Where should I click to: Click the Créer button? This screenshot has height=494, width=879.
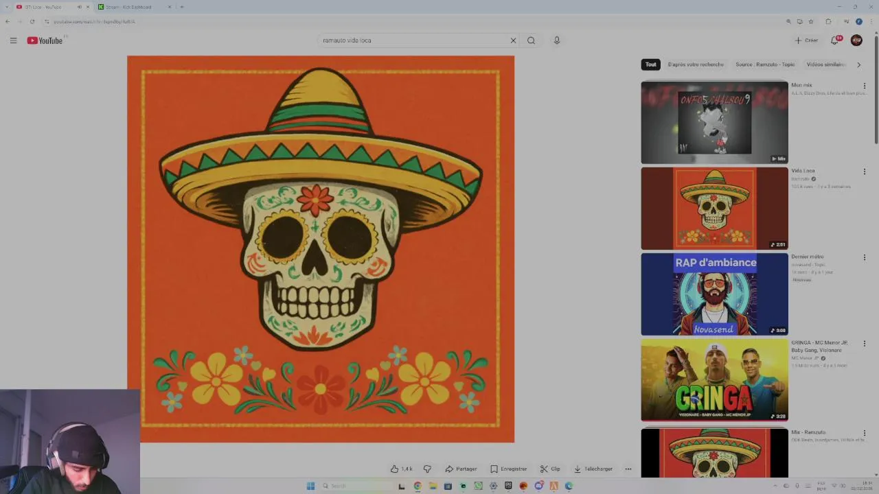[807, 40]
